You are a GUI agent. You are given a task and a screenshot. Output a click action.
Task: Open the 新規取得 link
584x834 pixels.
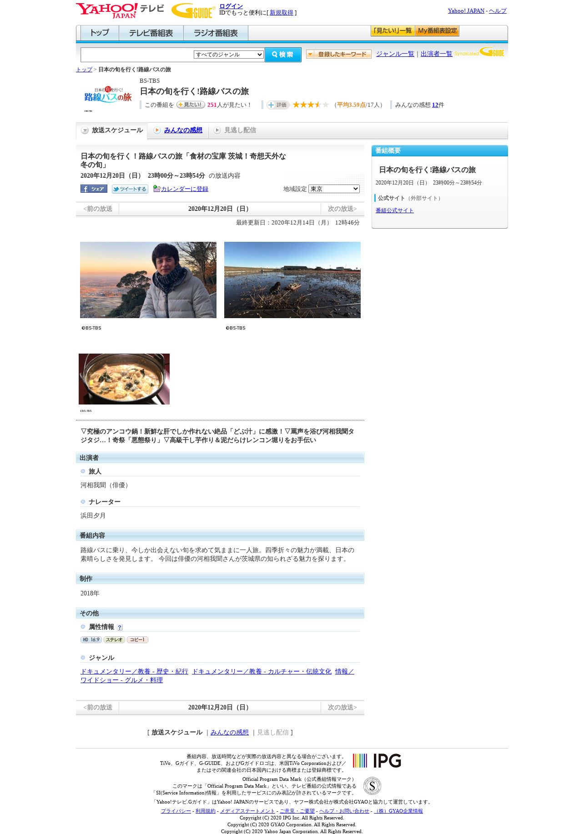pos(282,13)
